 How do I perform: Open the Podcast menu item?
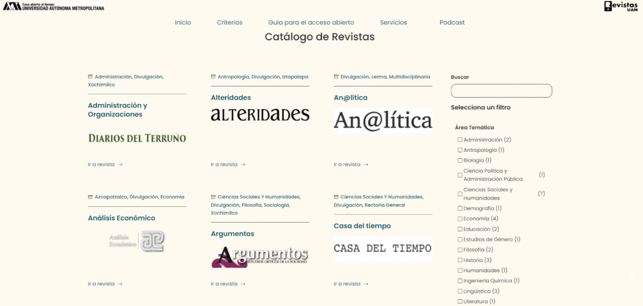(452, 23)
